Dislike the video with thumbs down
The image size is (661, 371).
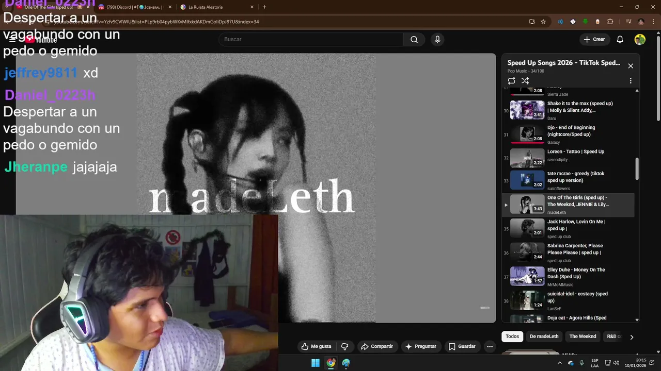pos(345,346)
